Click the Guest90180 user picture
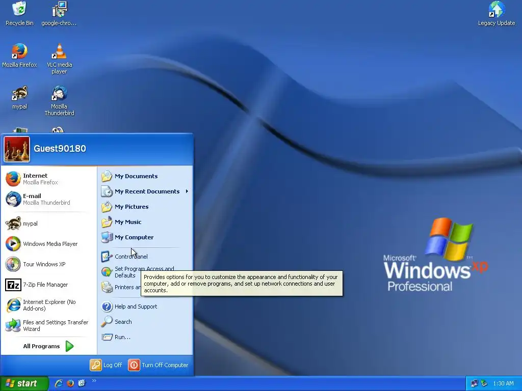This screenshot has width=522, height=391. coord(17,149)
